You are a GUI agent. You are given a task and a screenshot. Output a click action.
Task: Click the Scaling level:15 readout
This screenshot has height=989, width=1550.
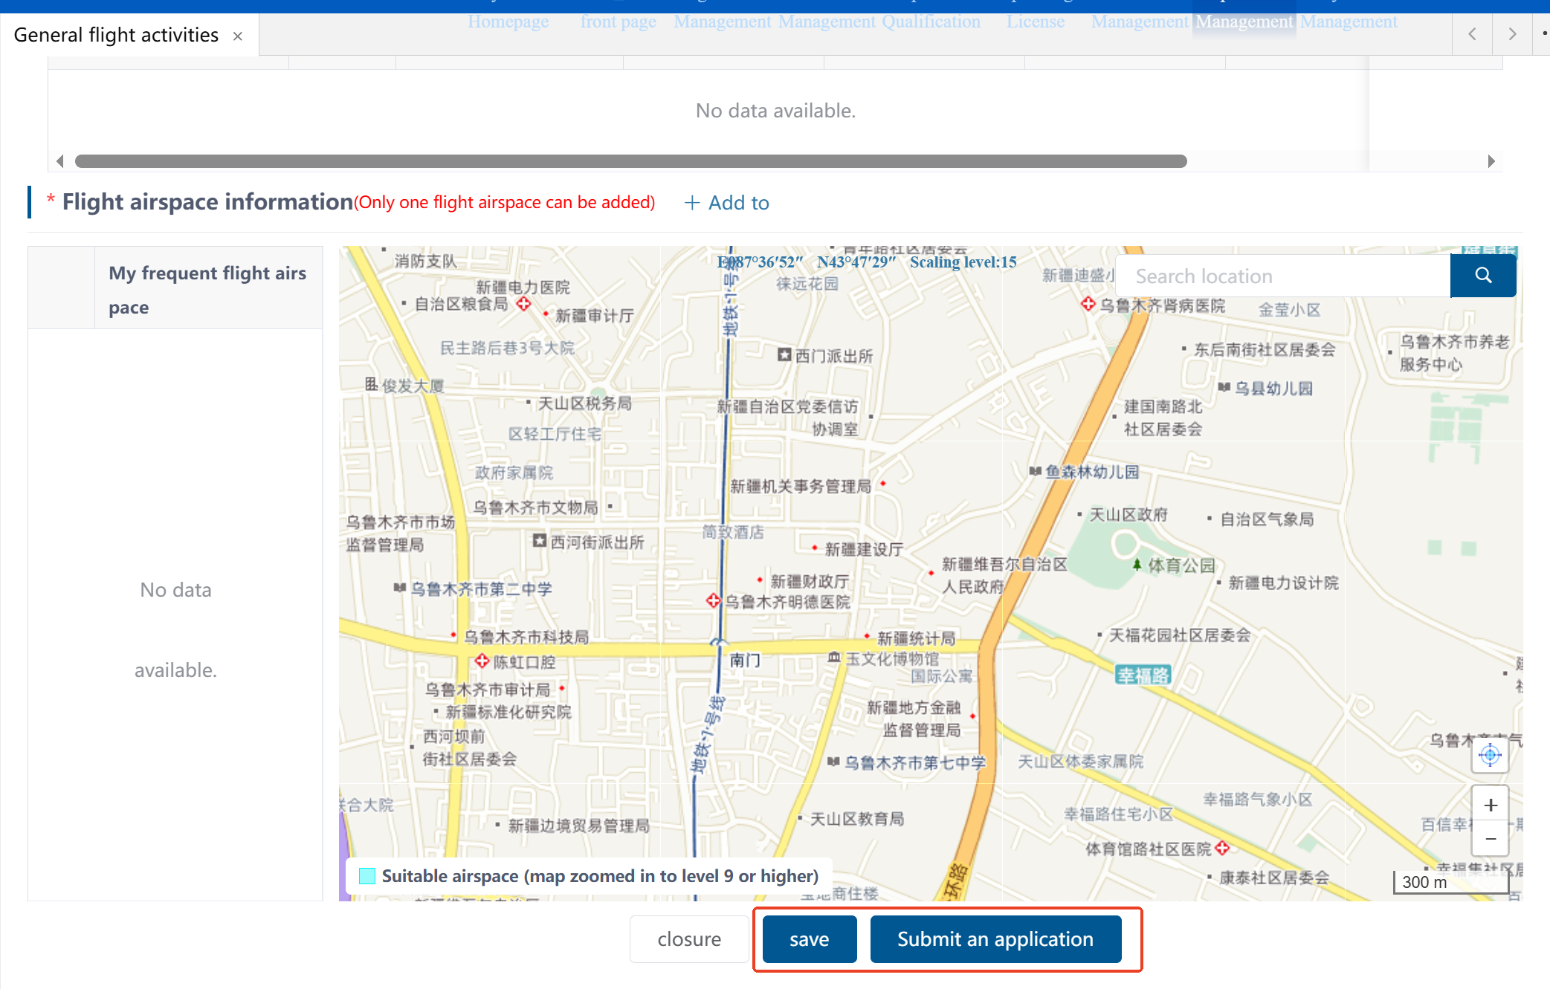click(x=963, y=262)
